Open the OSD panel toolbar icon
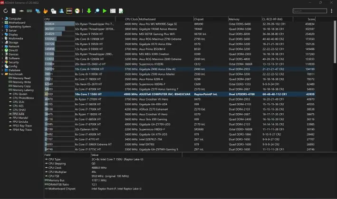Screen dimensions: 337x199 click(69, 11)
